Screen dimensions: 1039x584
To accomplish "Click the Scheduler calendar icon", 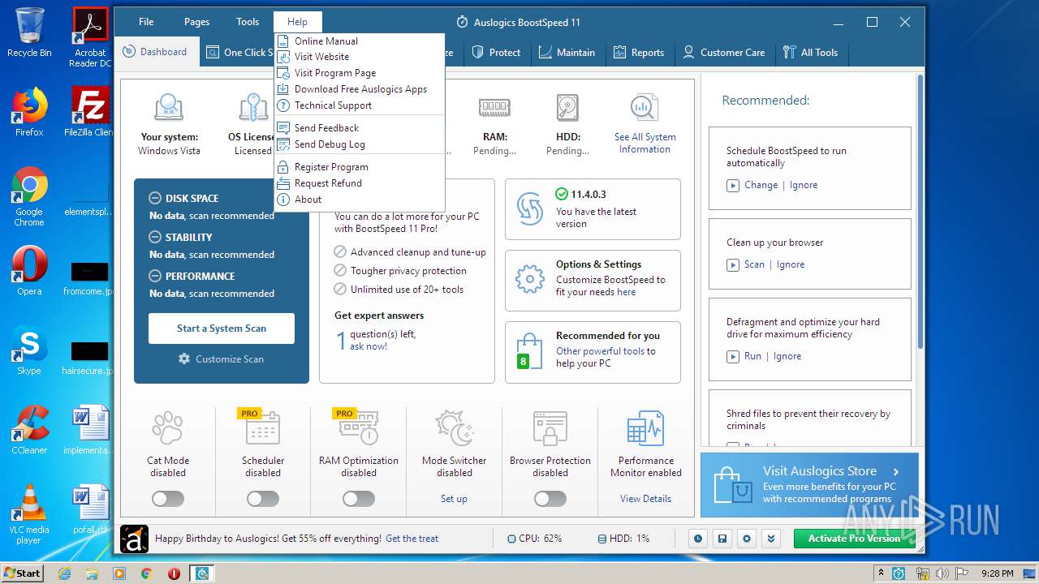I will pyautogui.click(x=261, y=427).
